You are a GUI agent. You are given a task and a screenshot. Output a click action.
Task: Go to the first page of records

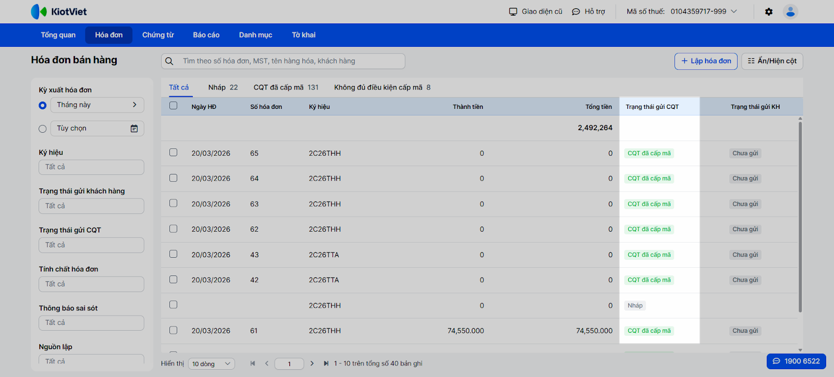pyautogui.click(x=253, y=363)
